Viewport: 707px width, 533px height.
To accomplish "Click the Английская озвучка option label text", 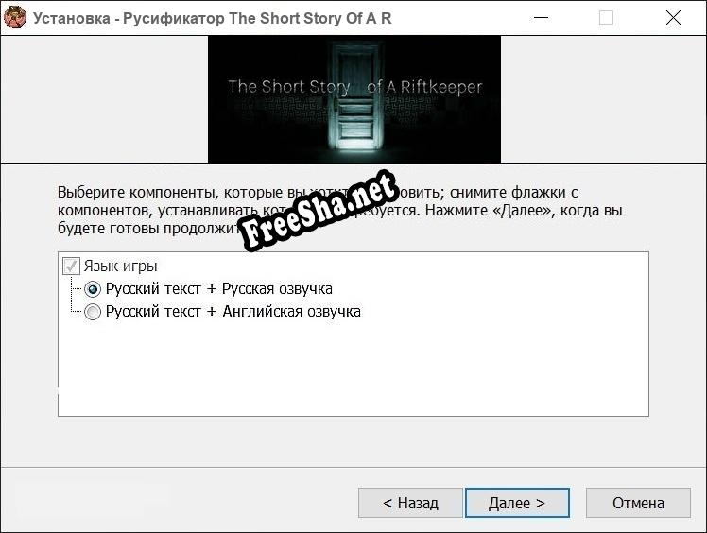I will pos(233,312).
